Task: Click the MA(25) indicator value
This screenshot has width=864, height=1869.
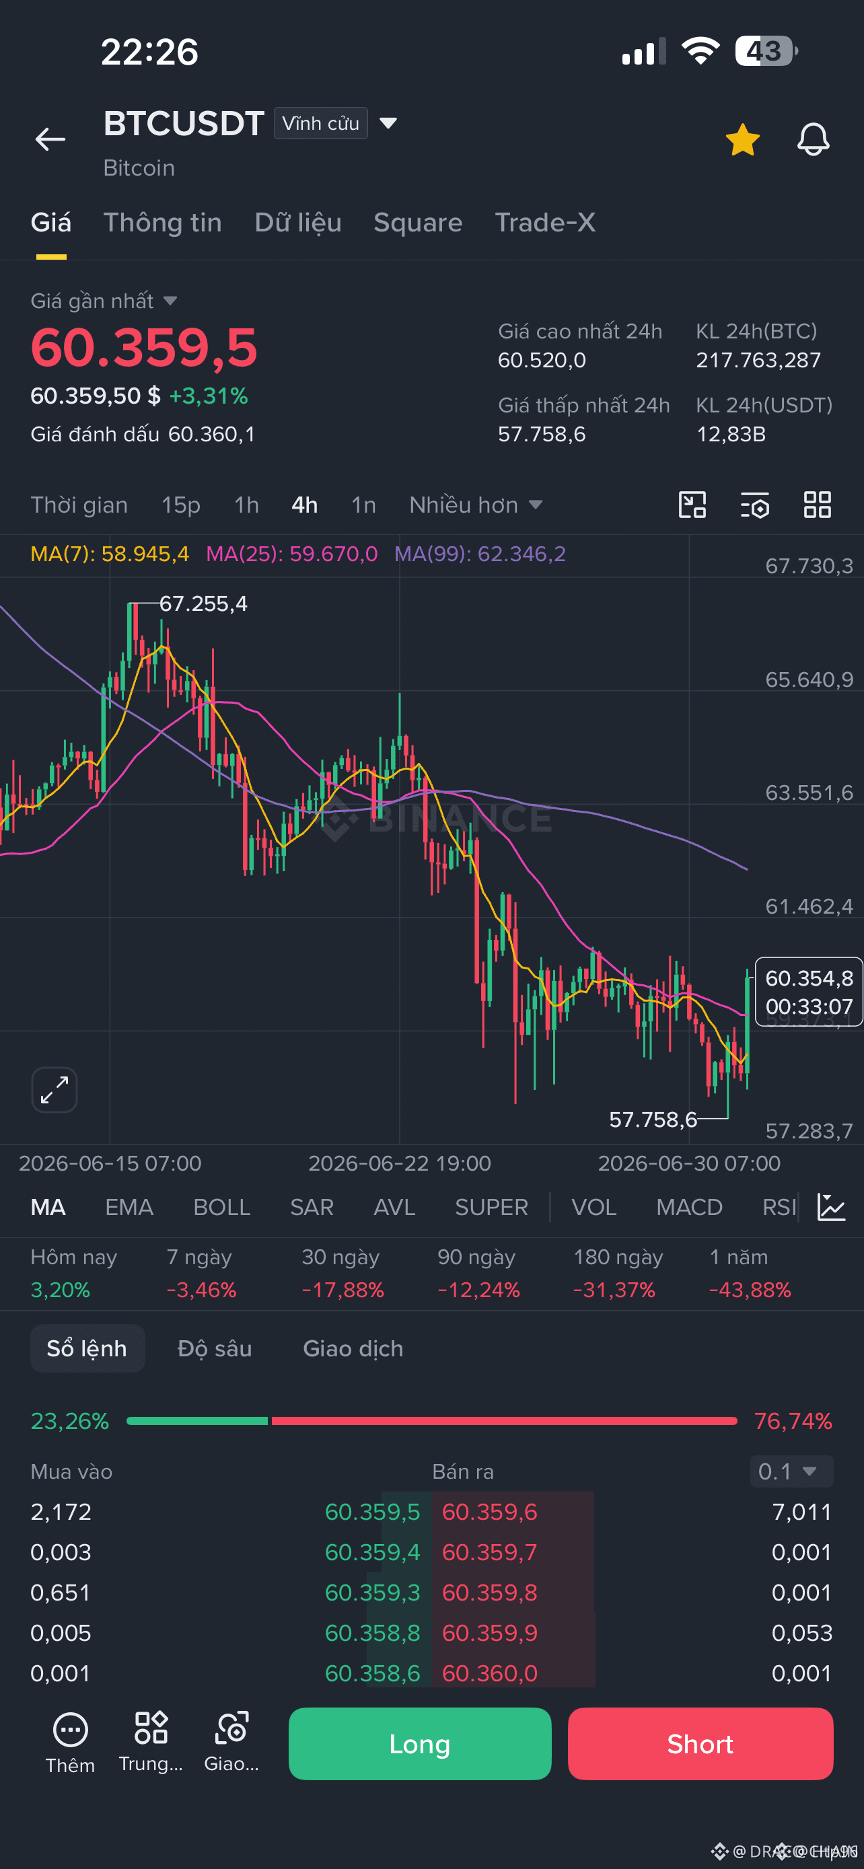Action: point(291,554)
